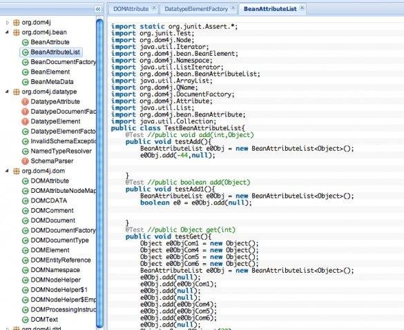Click the DOMDocument class icon
The image size is (404, 330).
(25, 220)
